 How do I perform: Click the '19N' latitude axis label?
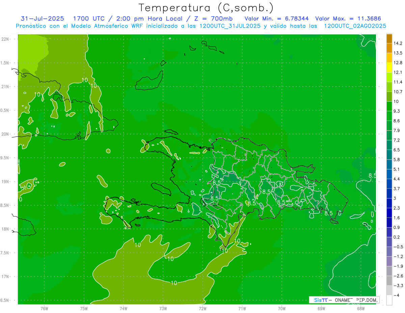click(x=5, y=182)
